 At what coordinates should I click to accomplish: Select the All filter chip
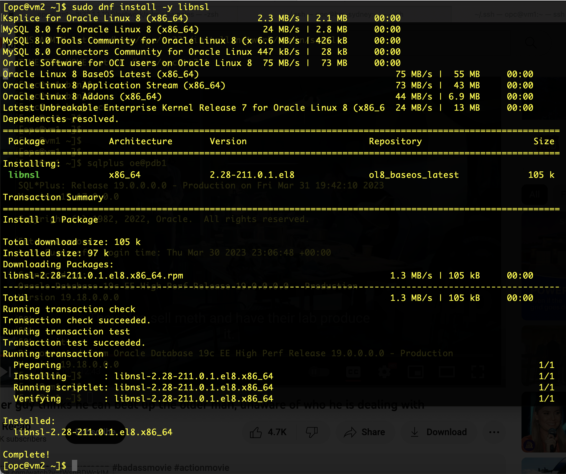[x=534, y=195]
